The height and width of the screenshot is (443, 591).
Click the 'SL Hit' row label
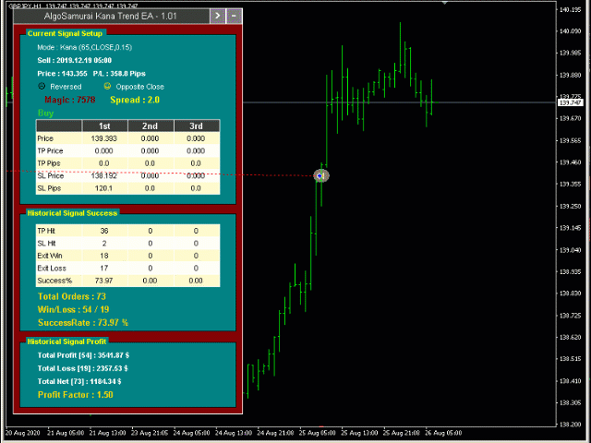coord(46,243)
